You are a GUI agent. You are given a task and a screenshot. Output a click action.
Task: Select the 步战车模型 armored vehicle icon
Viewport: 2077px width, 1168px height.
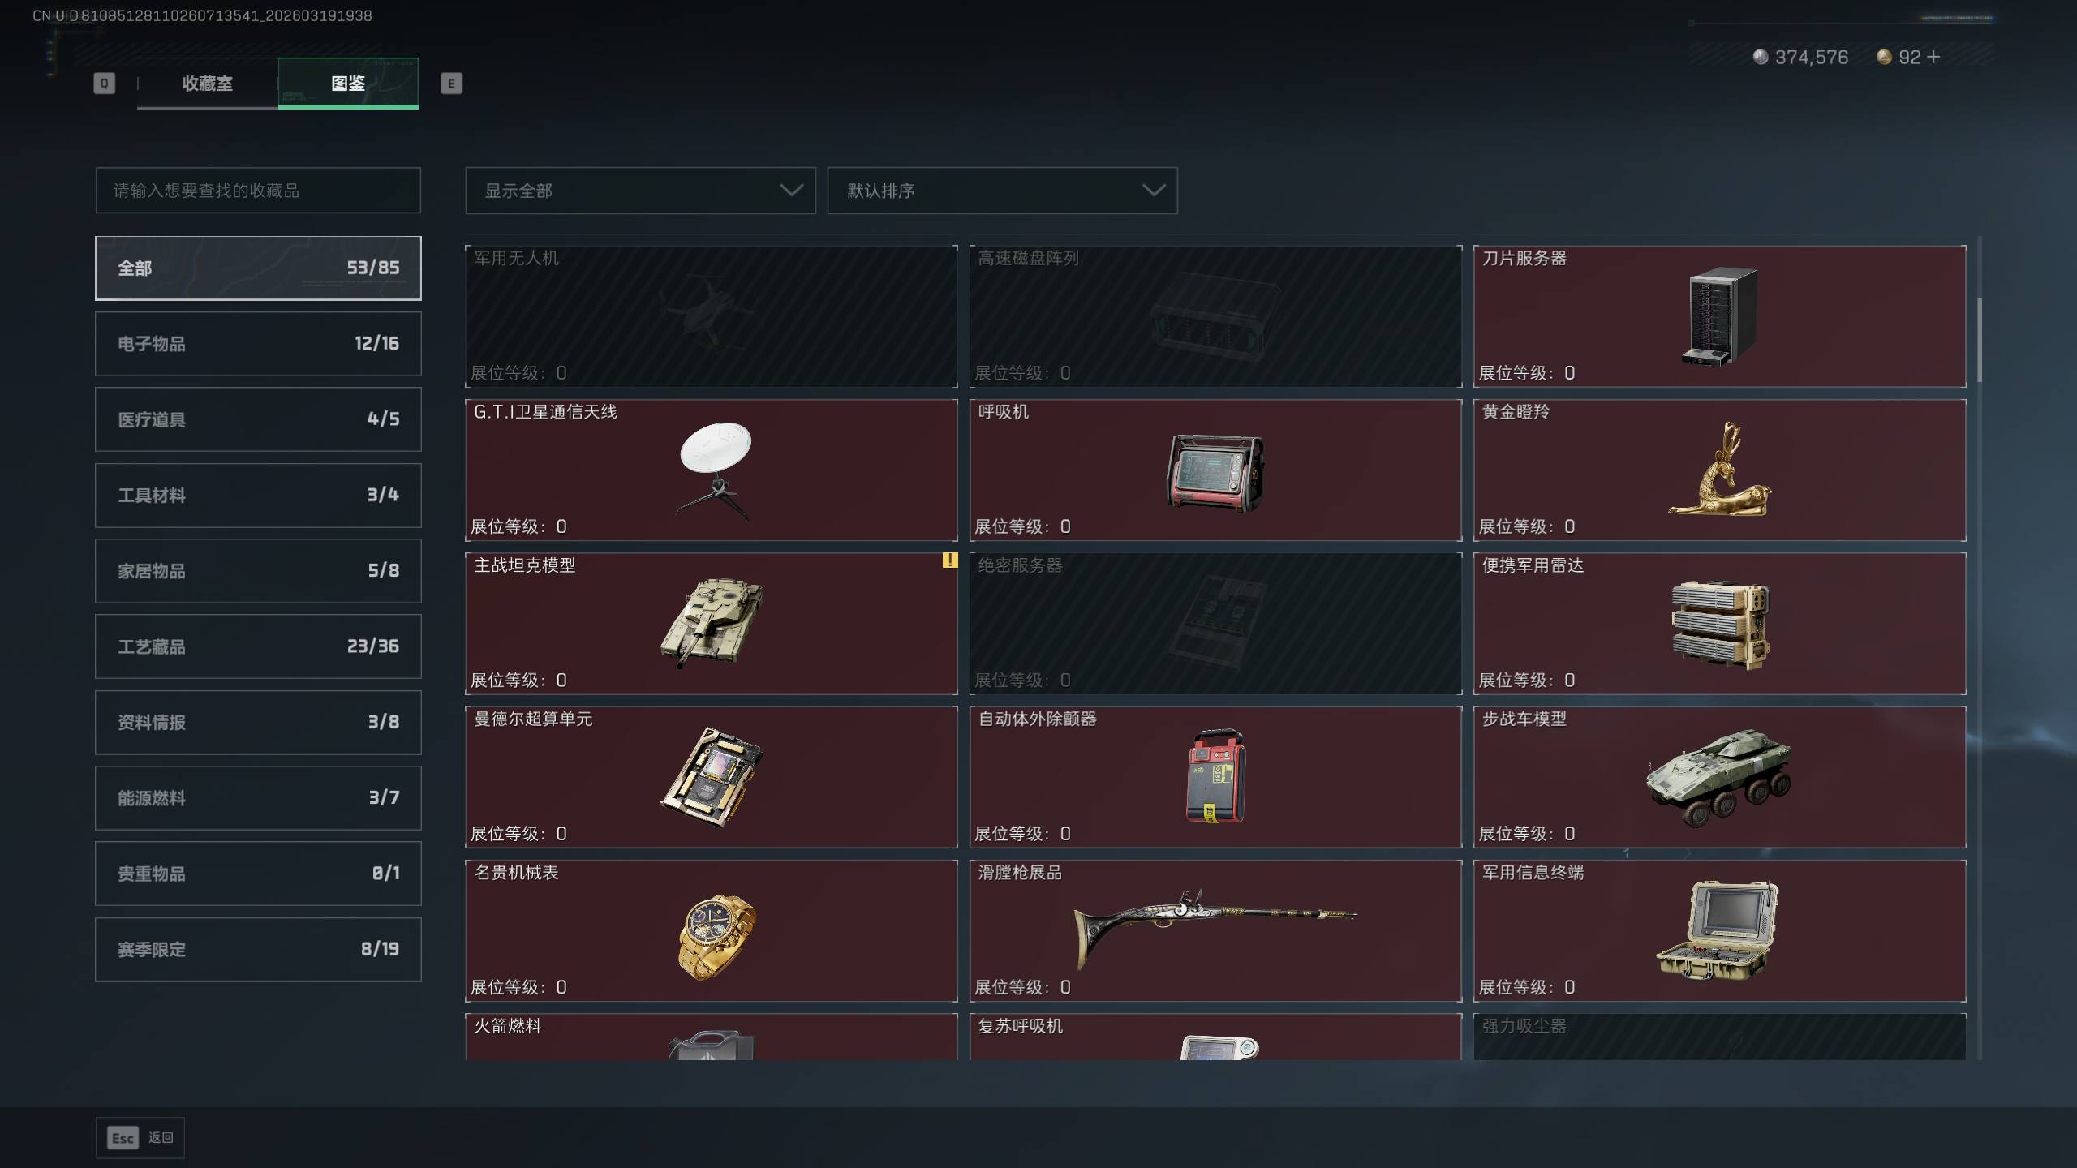(x=1719, y=777)
